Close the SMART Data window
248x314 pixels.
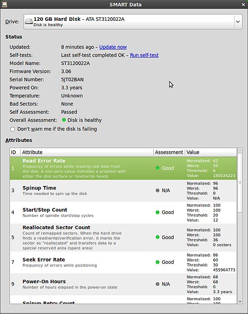coord(243,4)
